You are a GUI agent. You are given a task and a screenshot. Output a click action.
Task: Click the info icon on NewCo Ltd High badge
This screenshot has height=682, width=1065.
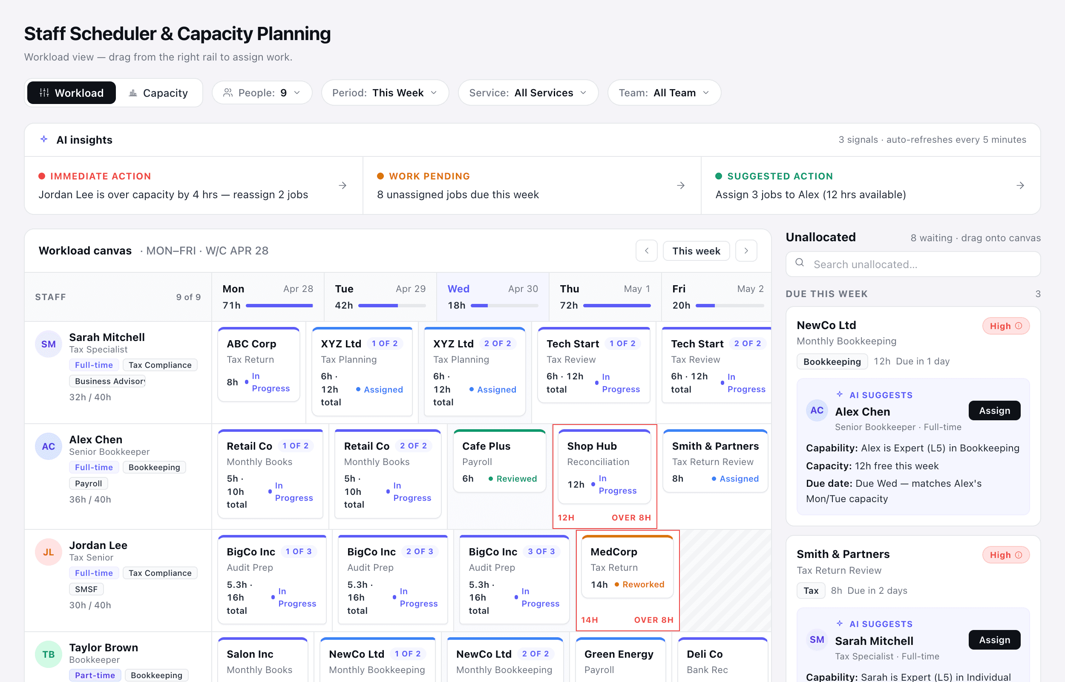[x=1019, y=326]
